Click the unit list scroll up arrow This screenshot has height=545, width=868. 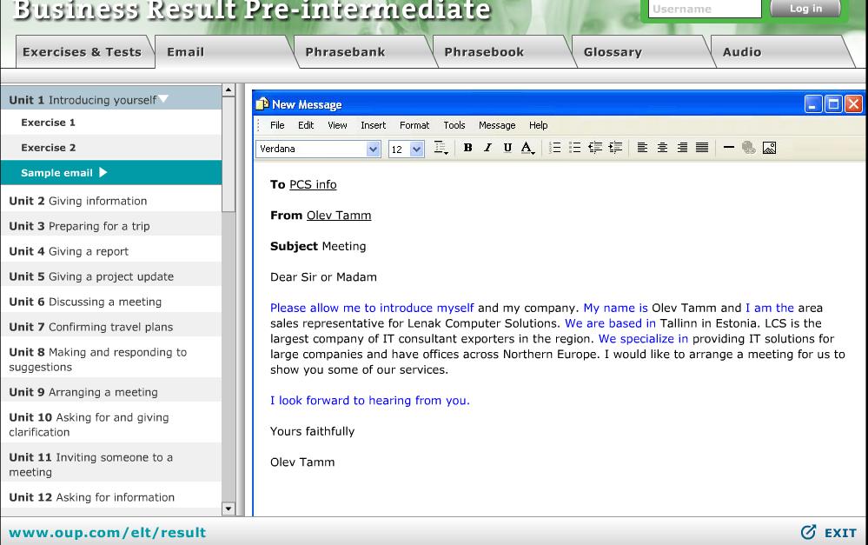click(x=229, y=90)
